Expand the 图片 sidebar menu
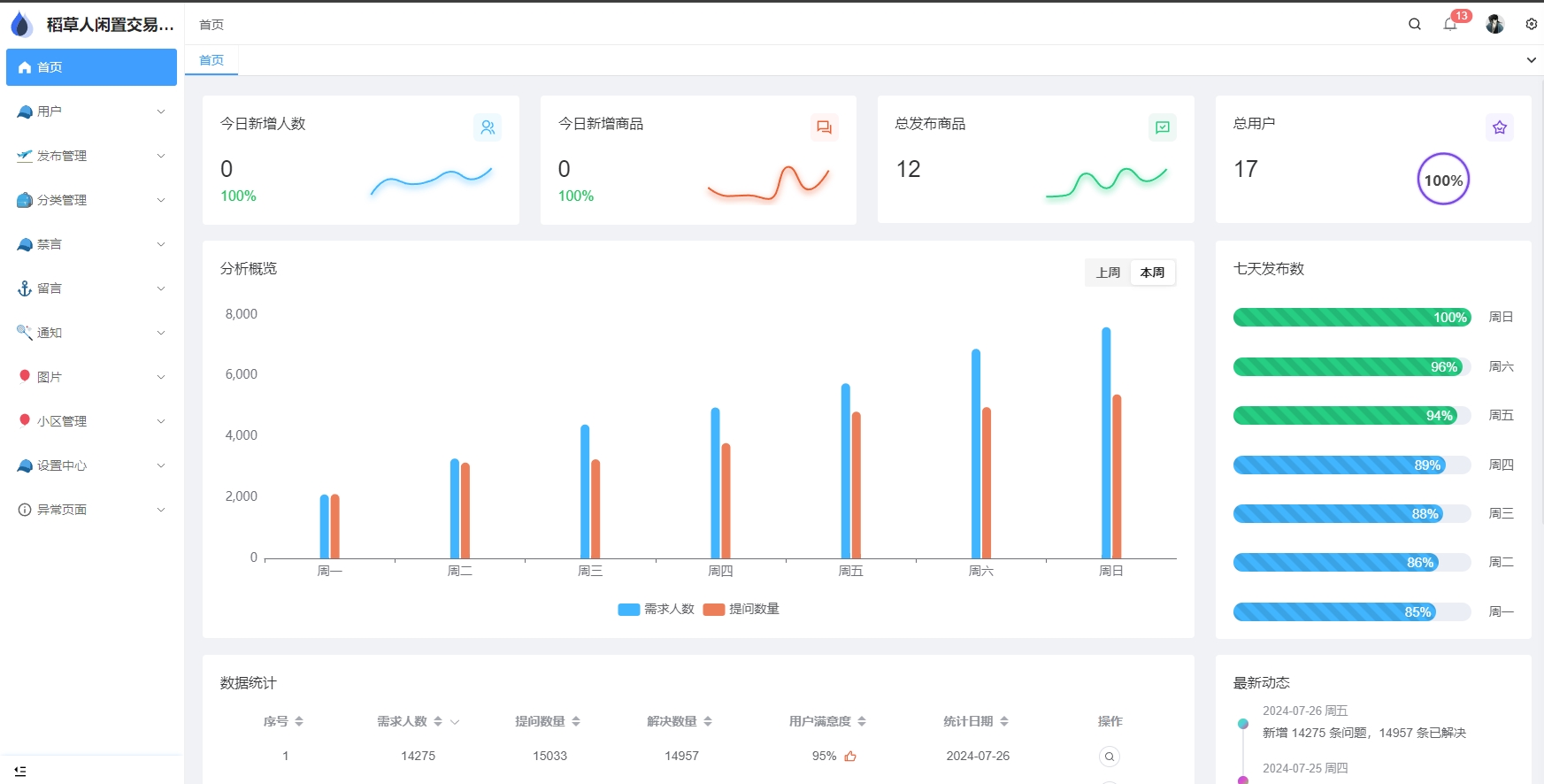 pos(91,377)
